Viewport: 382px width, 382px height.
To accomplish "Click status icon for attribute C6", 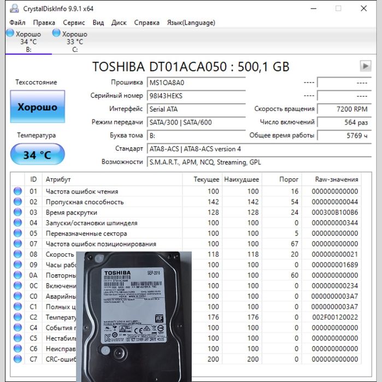I will [x=17, y=348].
